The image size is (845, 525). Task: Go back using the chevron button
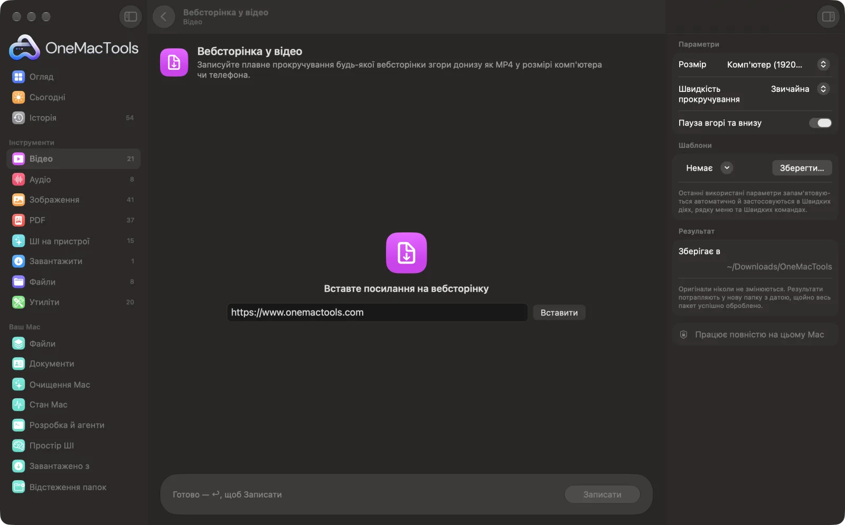164,17
